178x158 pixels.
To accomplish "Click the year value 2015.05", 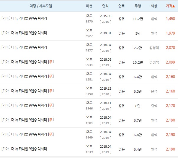I will coord(105,16).
